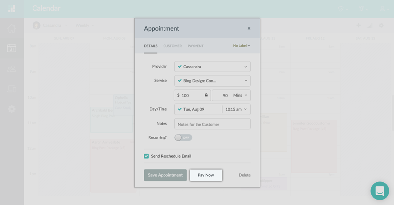Open the chat support bubble
This screenshot has height=205, width=394.
pyautogui.click(x=380, y=191)
